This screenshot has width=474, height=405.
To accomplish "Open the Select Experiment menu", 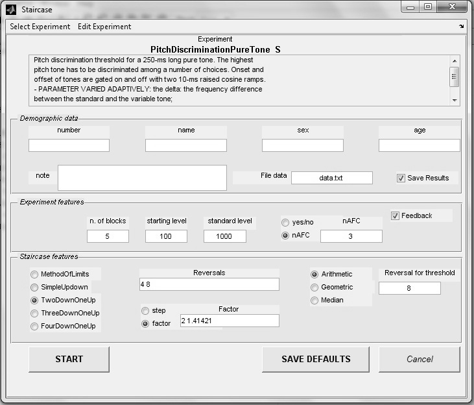I will (x=40, y=27).
